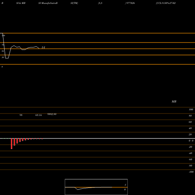The height and width of the screenshot is (195, 195).
Task: Click the second red histogram bar
Action: 14,142
